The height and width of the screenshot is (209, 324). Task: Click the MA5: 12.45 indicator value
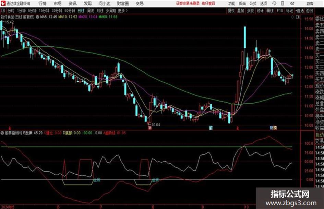tap(49, 17)
